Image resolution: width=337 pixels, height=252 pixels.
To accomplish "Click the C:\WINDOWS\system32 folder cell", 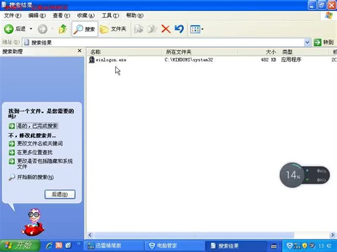I will coord(189,59).
